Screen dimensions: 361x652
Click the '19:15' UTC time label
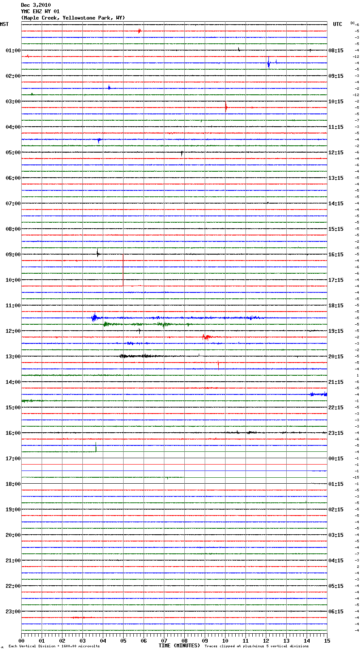point(336,331)
